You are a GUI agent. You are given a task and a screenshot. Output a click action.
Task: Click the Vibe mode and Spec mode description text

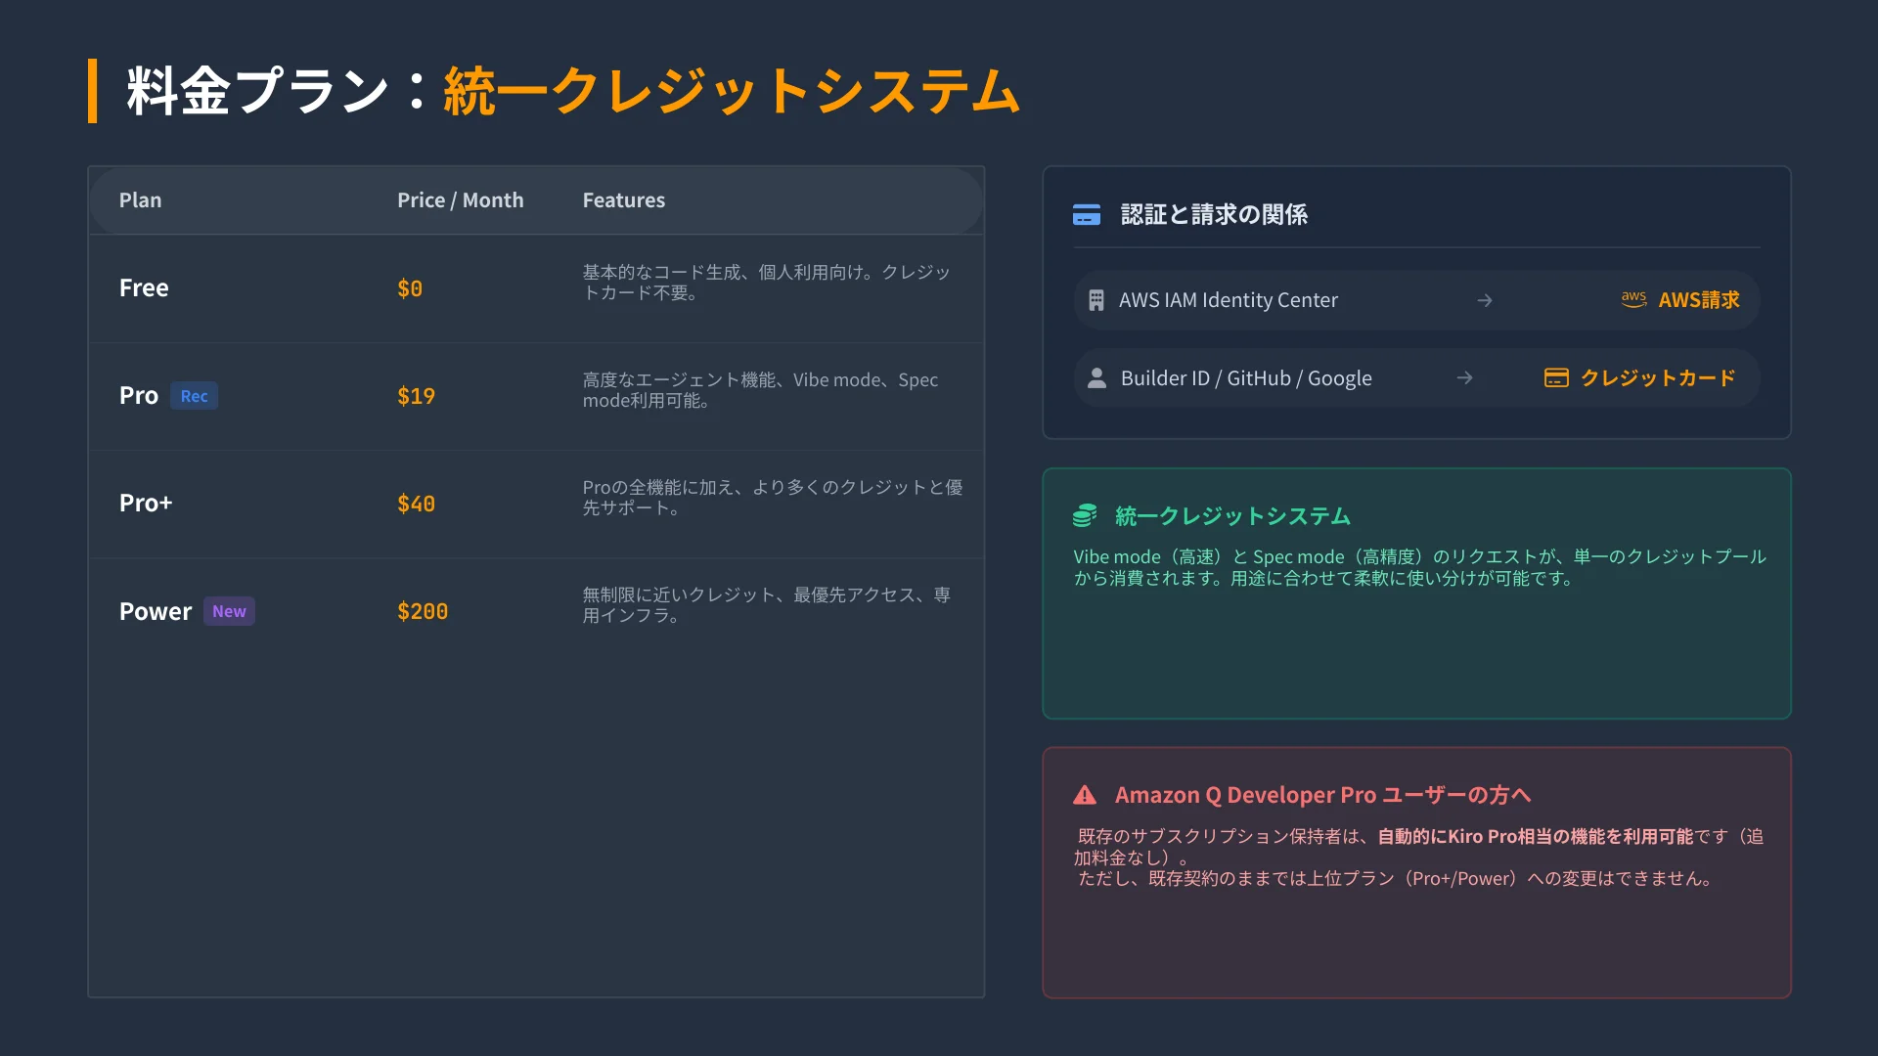point(1419,567)
